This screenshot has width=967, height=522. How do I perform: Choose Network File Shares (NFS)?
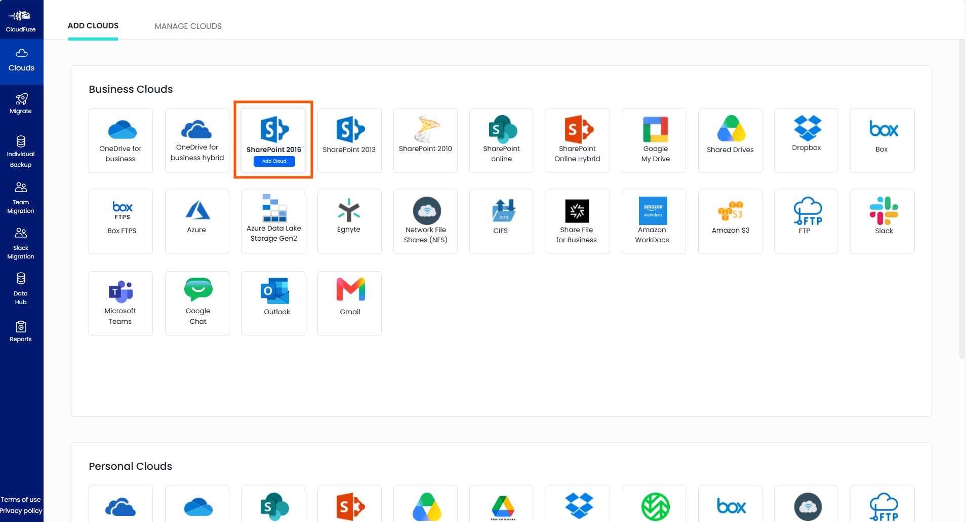point(425,221)
